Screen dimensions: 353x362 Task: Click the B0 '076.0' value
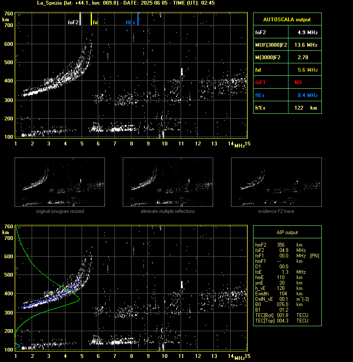click(x=283, y=305)
